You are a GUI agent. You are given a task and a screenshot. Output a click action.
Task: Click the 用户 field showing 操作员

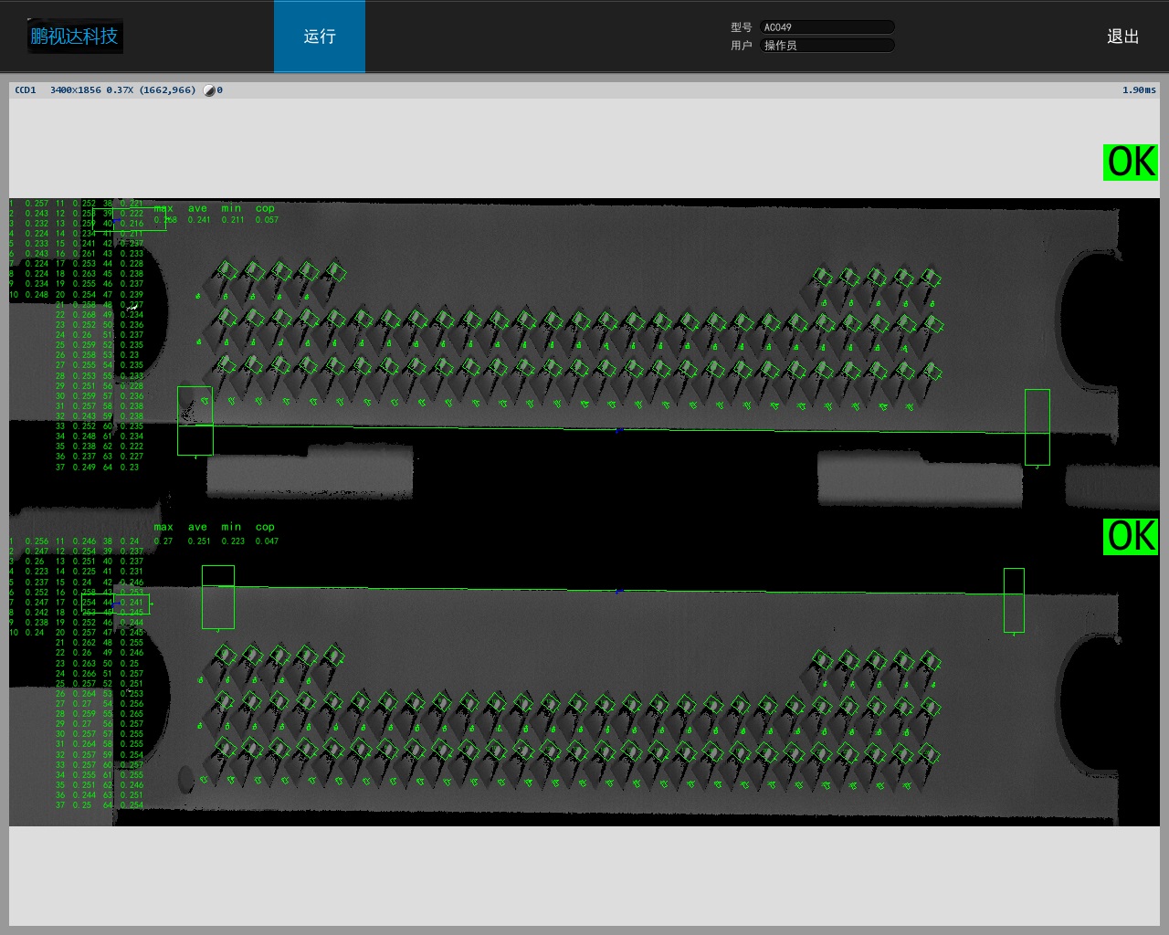pos(827,46)
